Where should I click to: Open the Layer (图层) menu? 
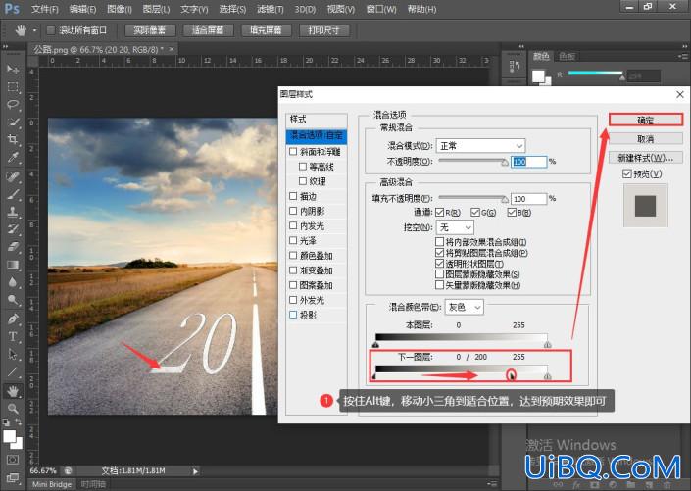(x=156, y=9)
